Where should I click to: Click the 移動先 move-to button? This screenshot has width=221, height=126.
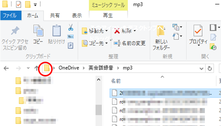95,31
